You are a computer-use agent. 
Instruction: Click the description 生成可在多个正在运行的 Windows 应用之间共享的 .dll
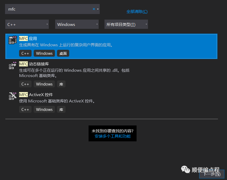[75, 73]
